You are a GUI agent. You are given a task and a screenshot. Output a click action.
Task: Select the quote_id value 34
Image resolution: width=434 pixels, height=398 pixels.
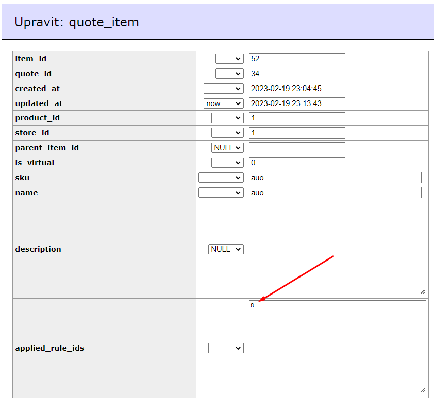coord(297,73)
